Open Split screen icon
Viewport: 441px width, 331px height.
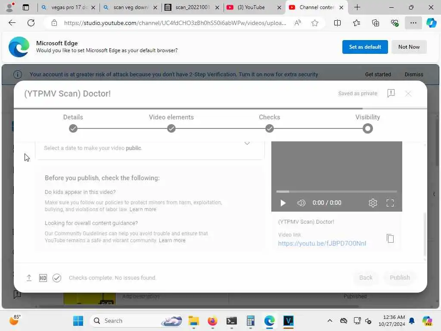(337, 23)
